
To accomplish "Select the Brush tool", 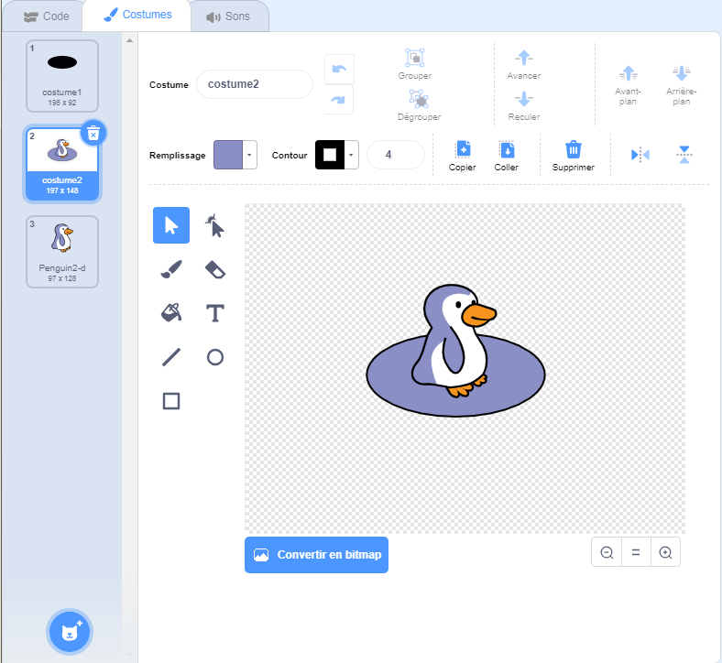I will tap(171, 269).
